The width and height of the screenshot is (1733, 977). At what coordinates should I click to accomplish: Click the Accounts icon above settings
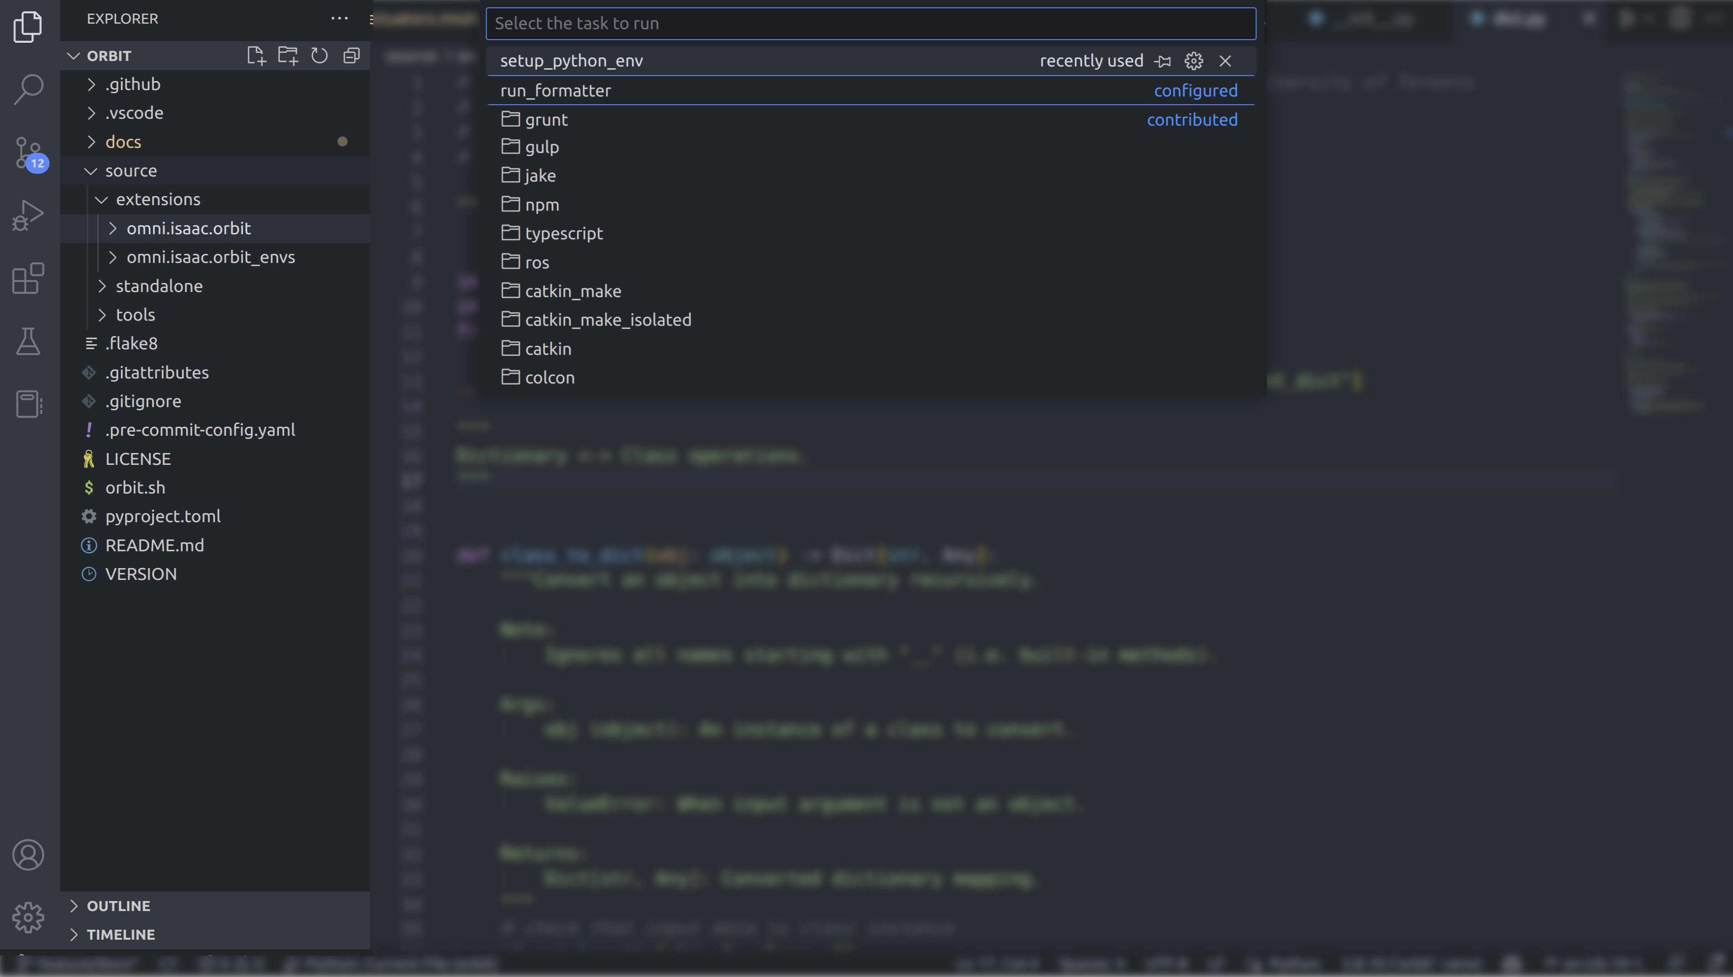pyautogui.click(x=28, y=855)
